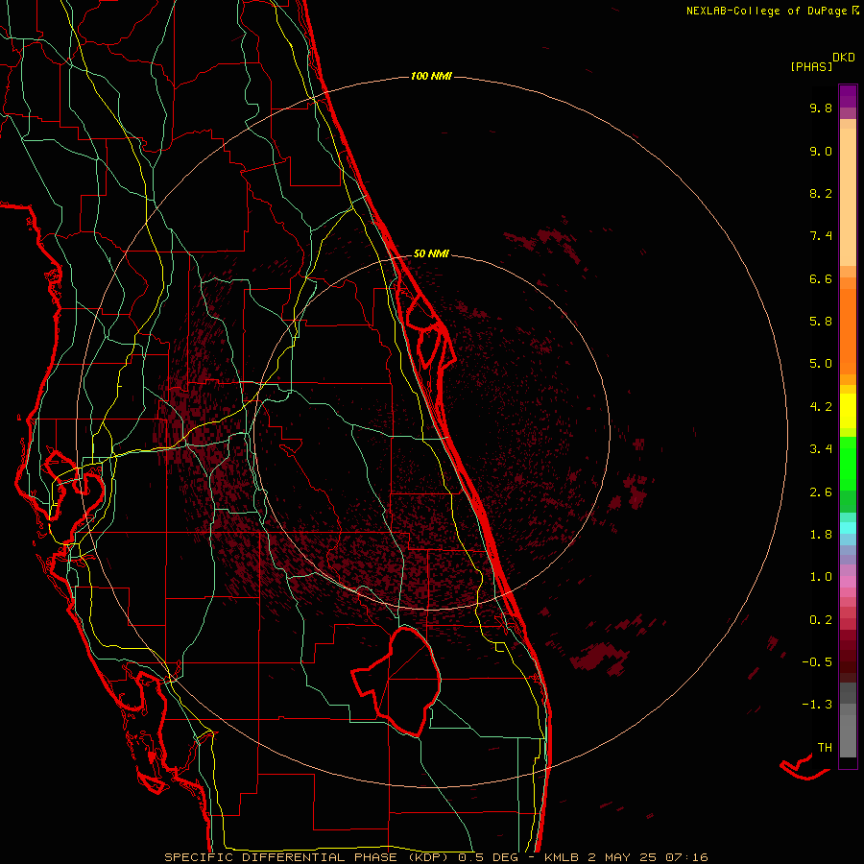Screen dimensions: 864x864
Task: Click the 50 NMI range ring label
Action: pyautogui.click(x=431, y=253)
